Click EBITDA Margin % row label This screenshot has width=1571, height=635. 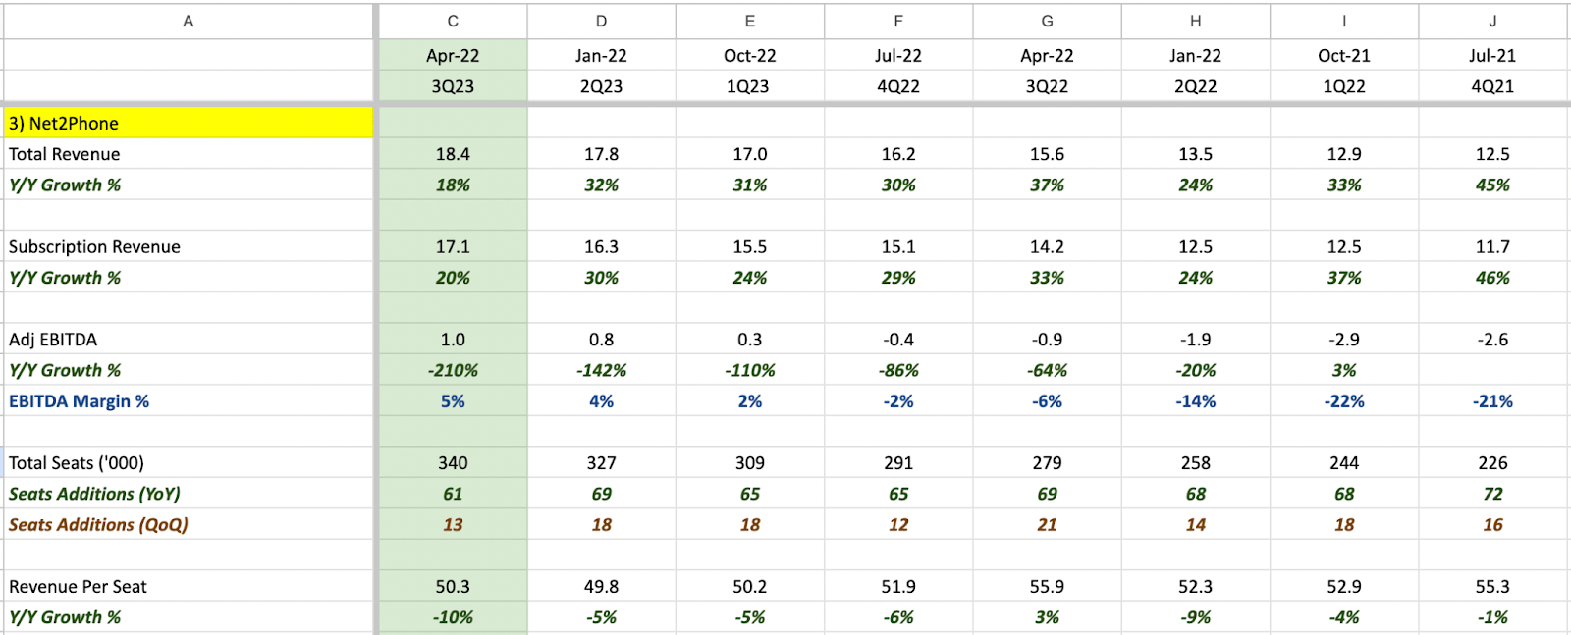tap(79, 401)
